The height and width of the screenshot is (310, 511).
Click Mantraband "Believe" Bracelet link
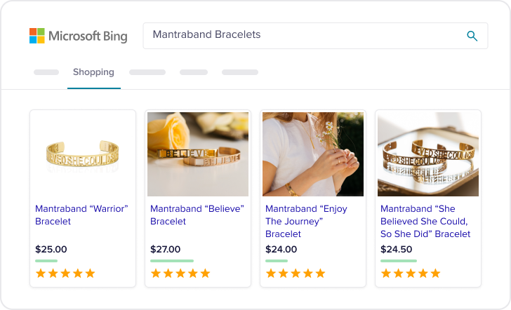(197, 215)
